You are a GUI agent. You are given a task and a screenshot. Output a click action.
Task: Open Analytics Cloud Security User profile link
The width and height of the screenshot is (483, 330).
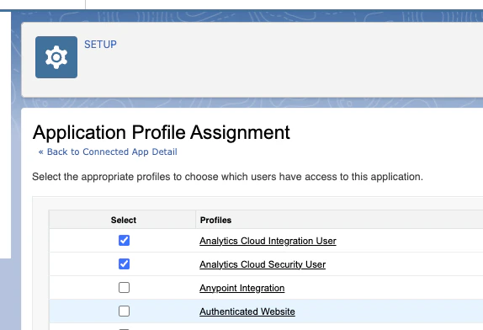(x=263, y=264)
